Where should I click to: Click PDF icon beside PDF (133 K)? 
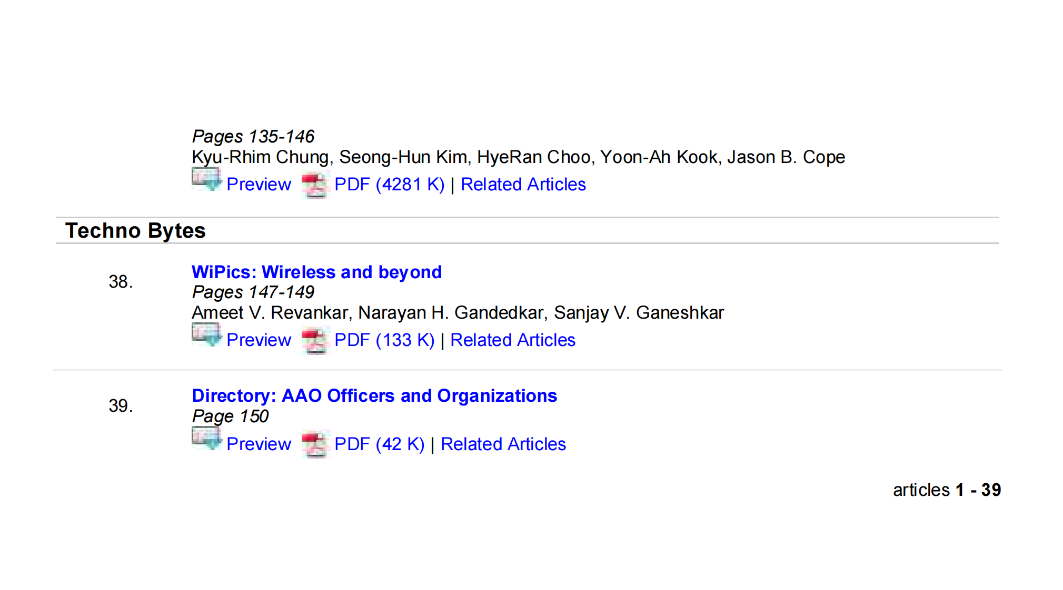315,341
